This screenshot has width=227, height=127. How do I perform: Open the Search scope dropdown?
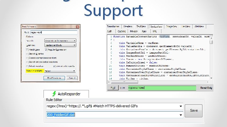click(x=60, y=41)
